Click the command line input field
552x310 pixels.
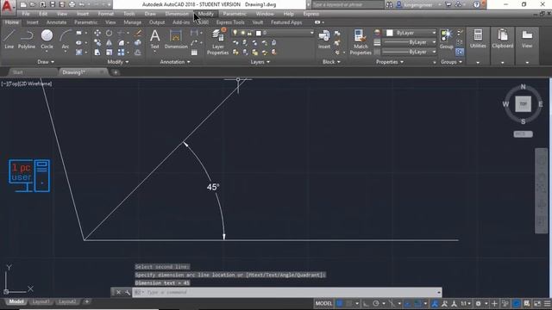pyautogui.click(x=287, y=293)
